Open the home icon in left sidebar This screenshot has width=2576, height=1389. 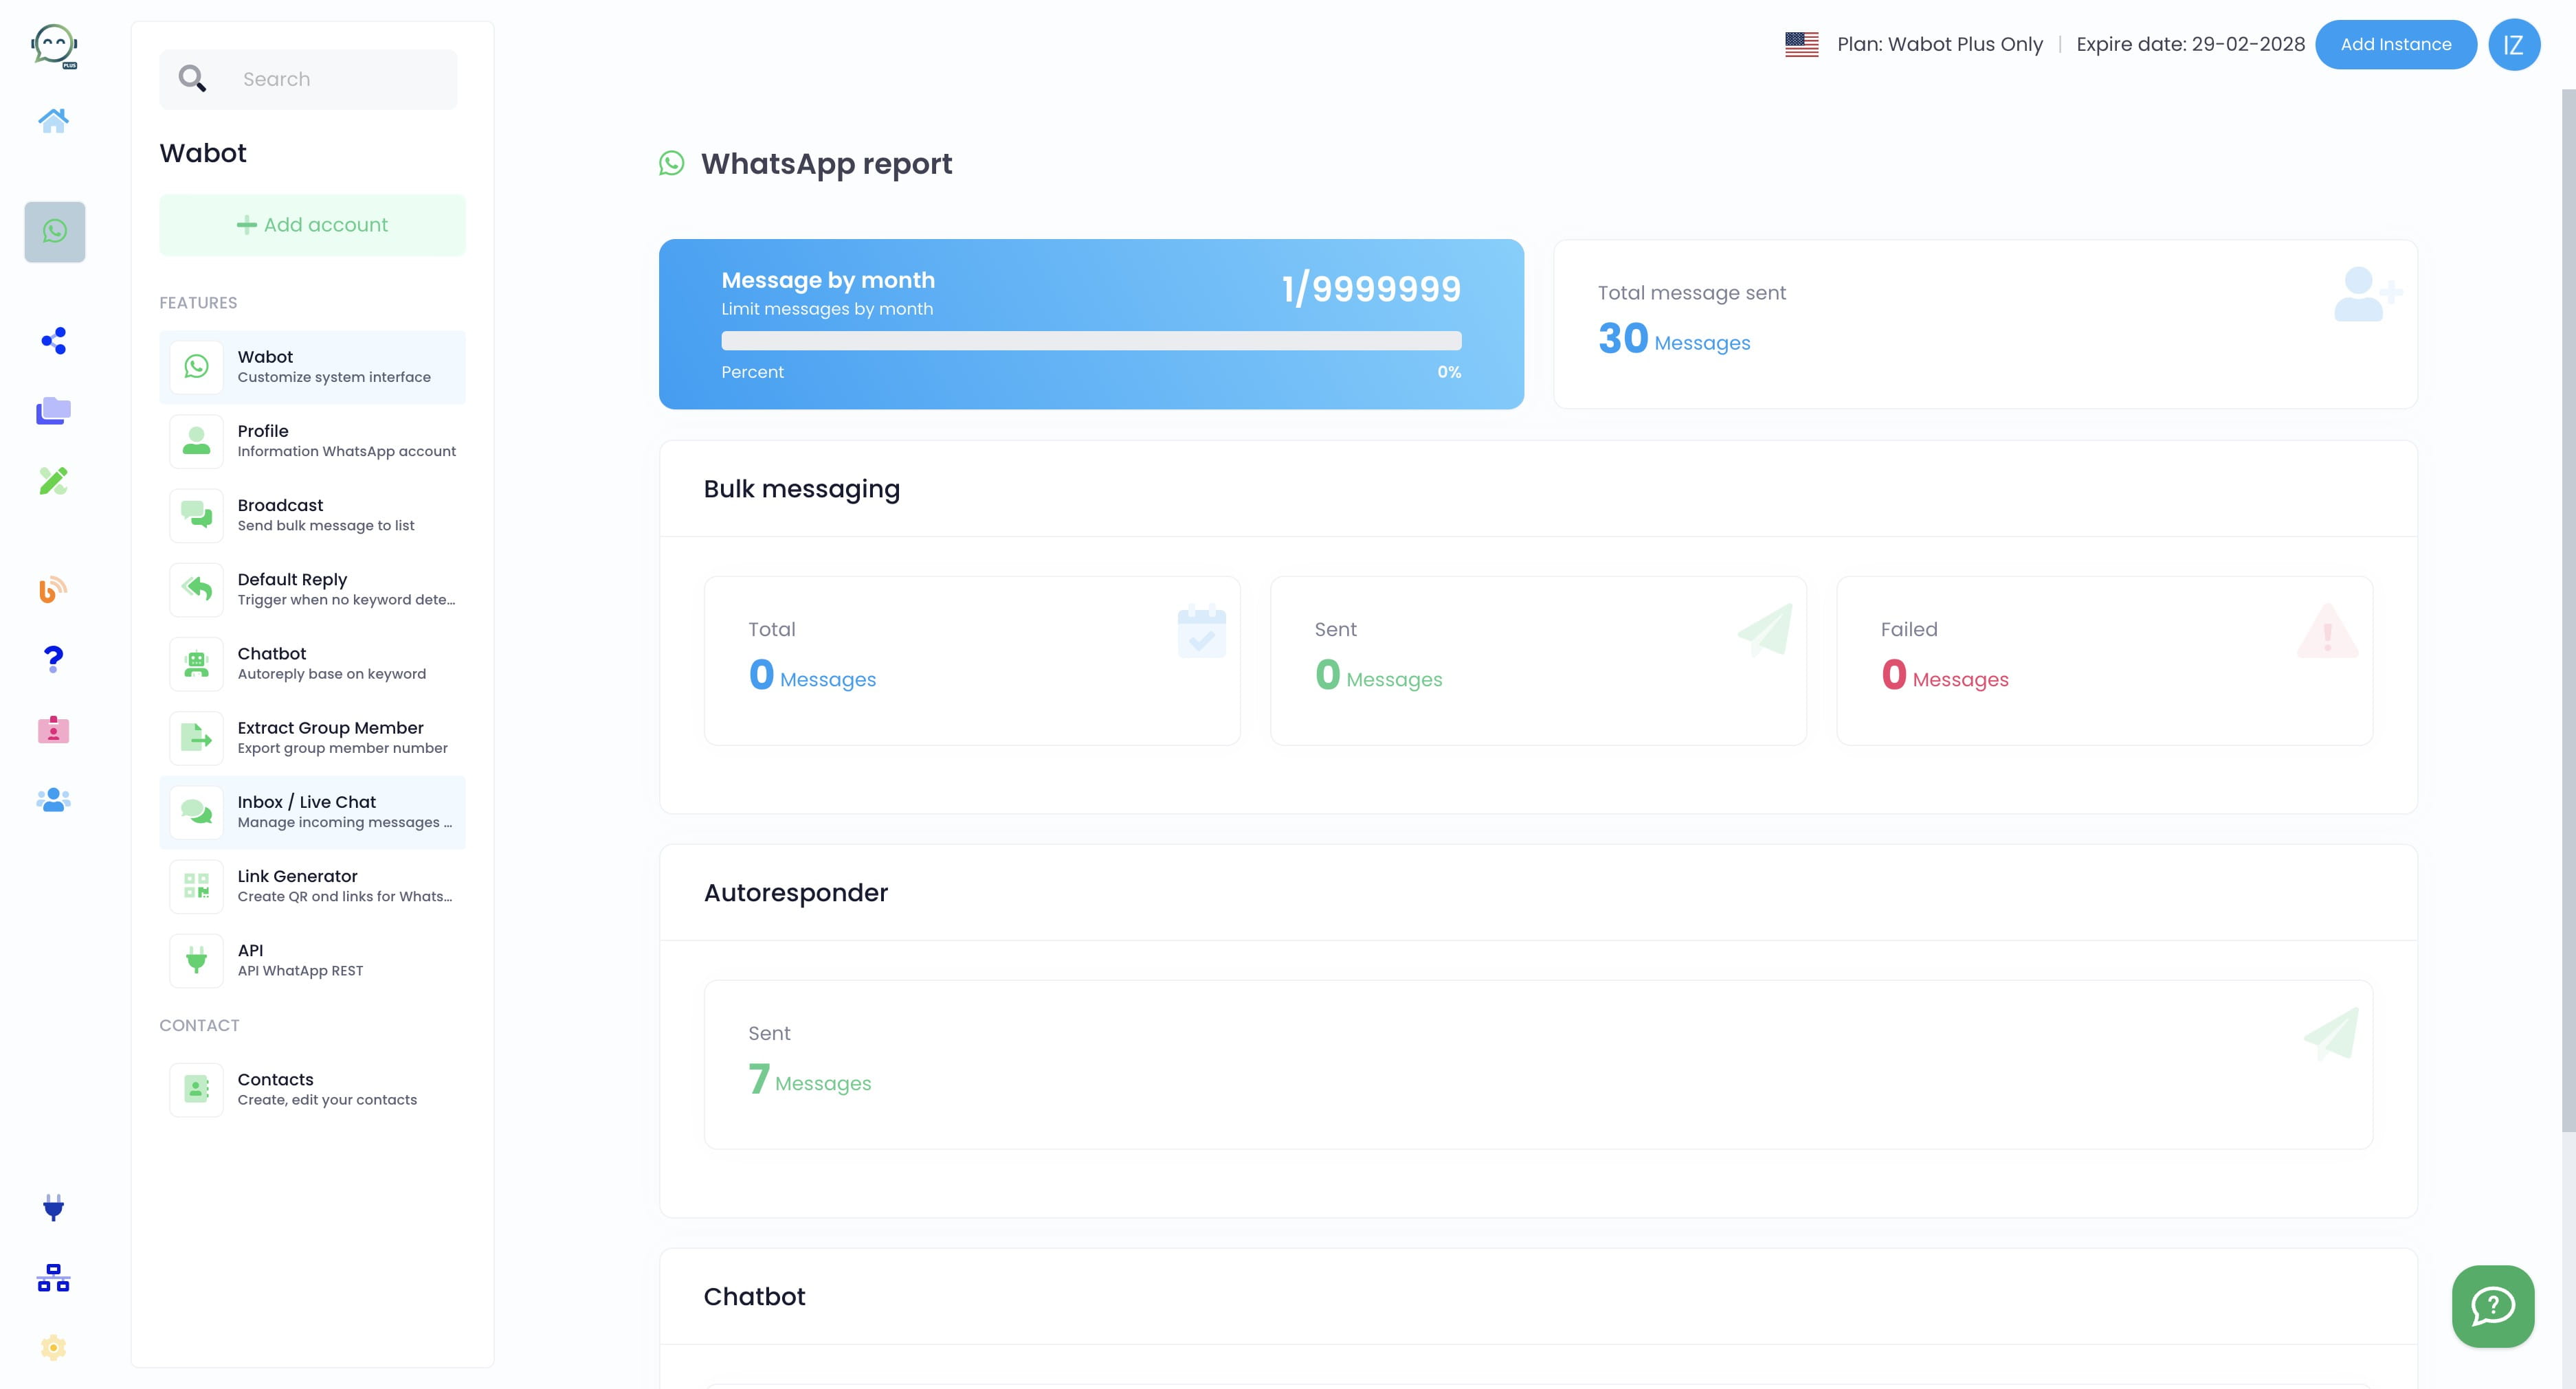(x=54, y=121)
